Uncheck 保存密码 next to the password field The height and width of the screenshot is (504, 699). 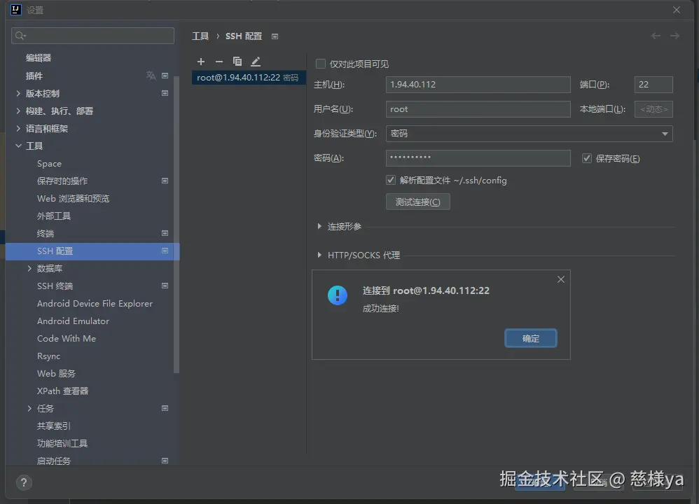(586, 158)
